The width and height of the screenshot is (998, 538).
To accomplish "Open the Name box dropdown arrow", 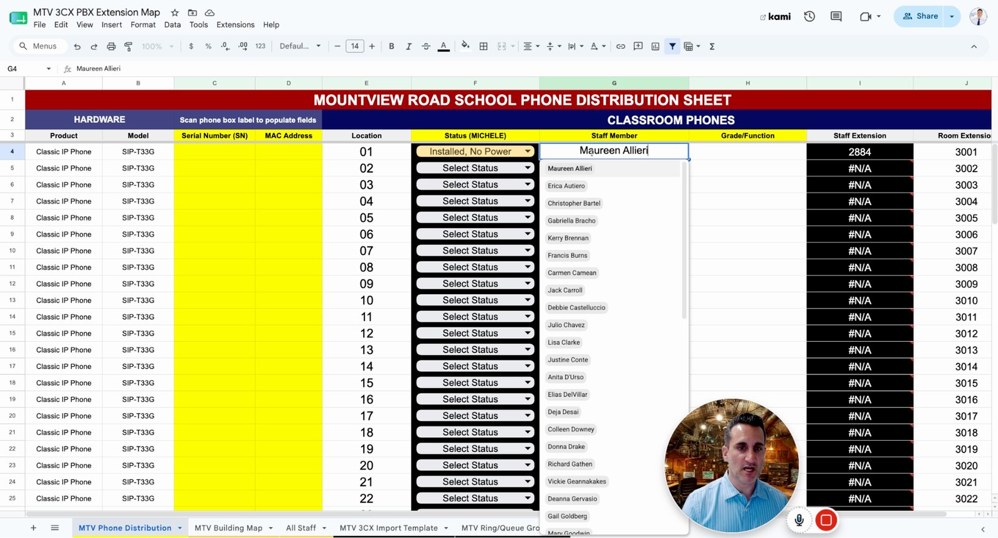I will click(x=49, y=69).
